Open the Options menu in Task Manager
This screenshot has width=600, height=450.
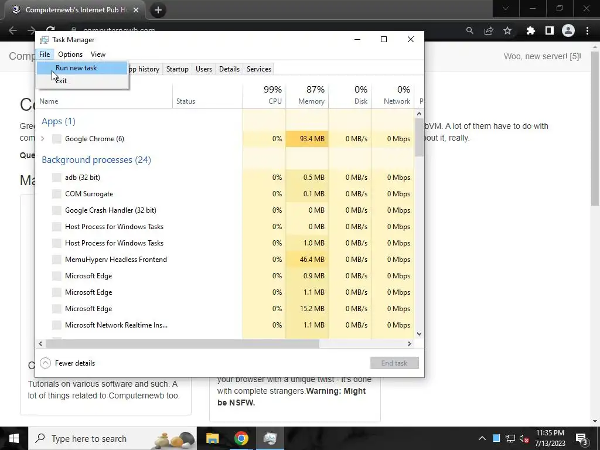click(x=70, y=54)
